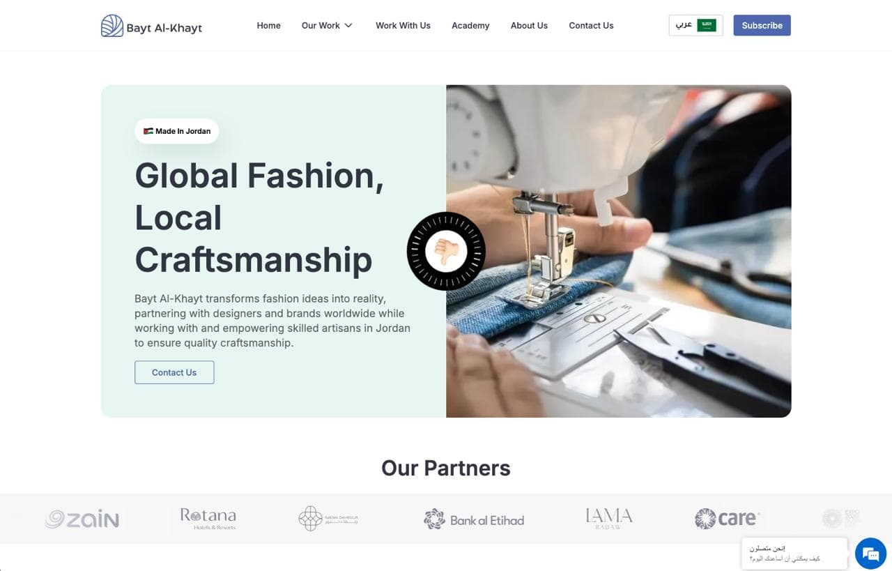Image resolution: width=892 pixels, height=571 pixels.
Task: Expand the Our Work dropdown chevron
Action: pos(348,26)
